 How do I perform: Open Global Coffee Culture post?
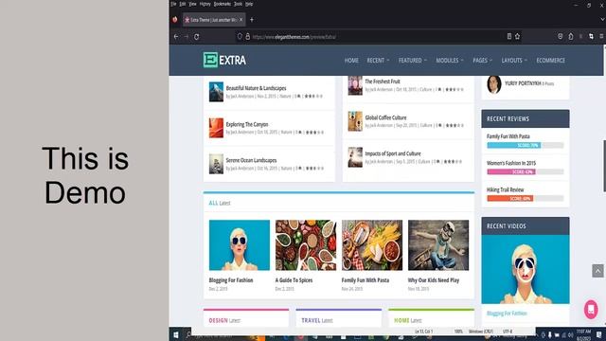[385, 117]
